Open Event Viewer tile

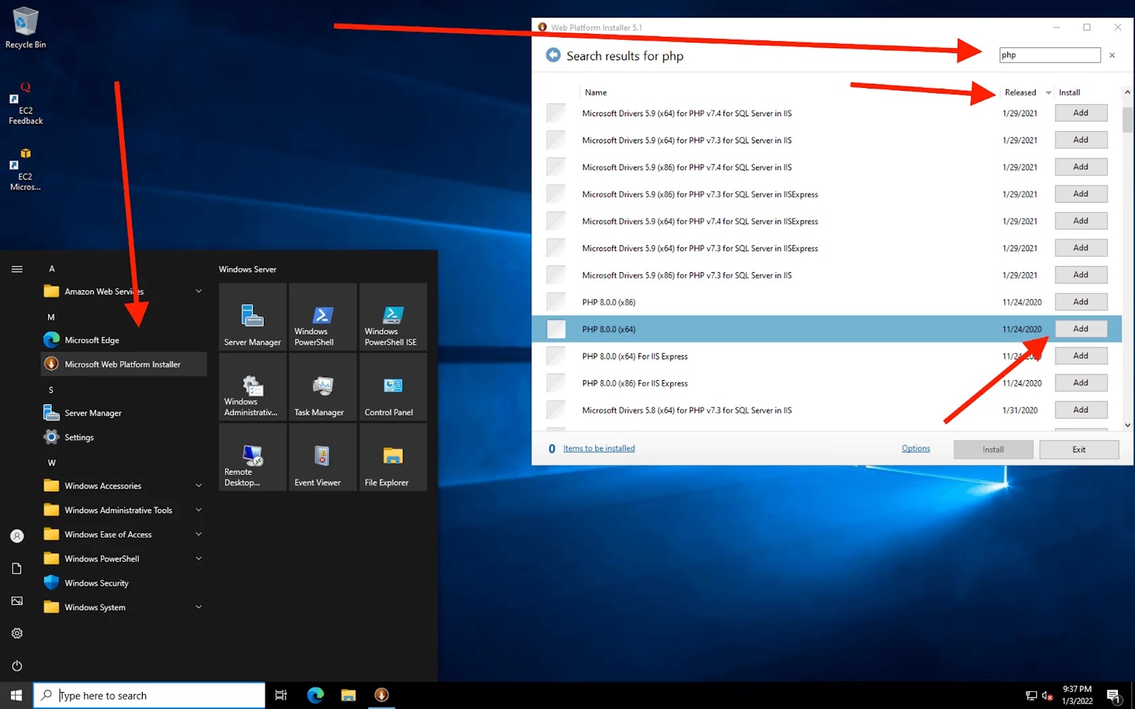[x=323, y=457]
